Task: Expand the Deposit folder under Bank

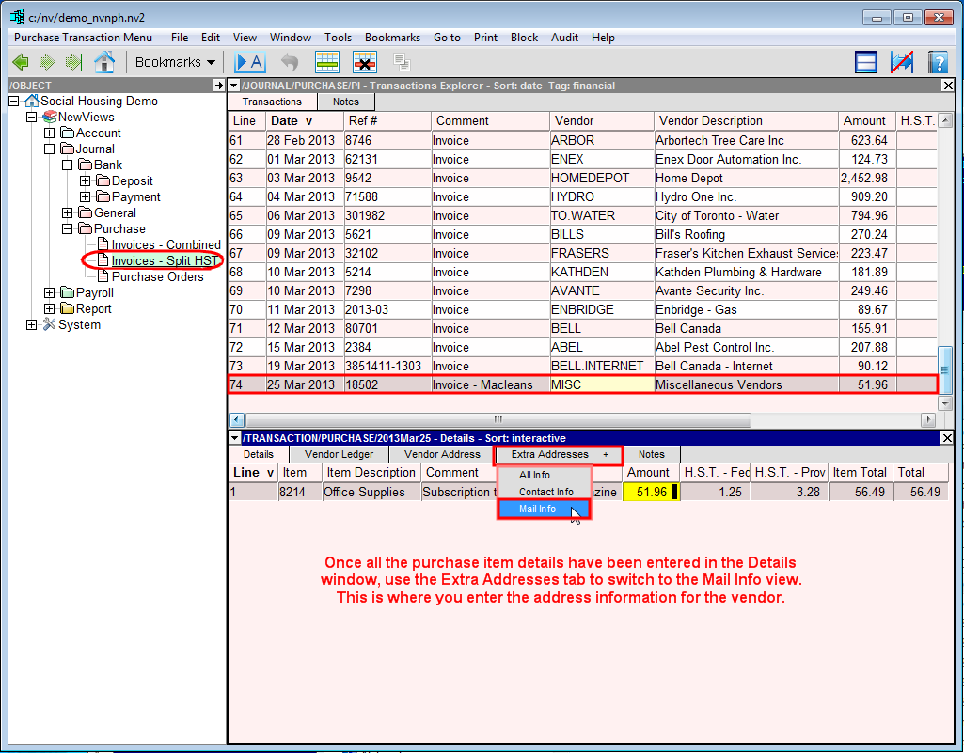Action: [x=86, y=180]
